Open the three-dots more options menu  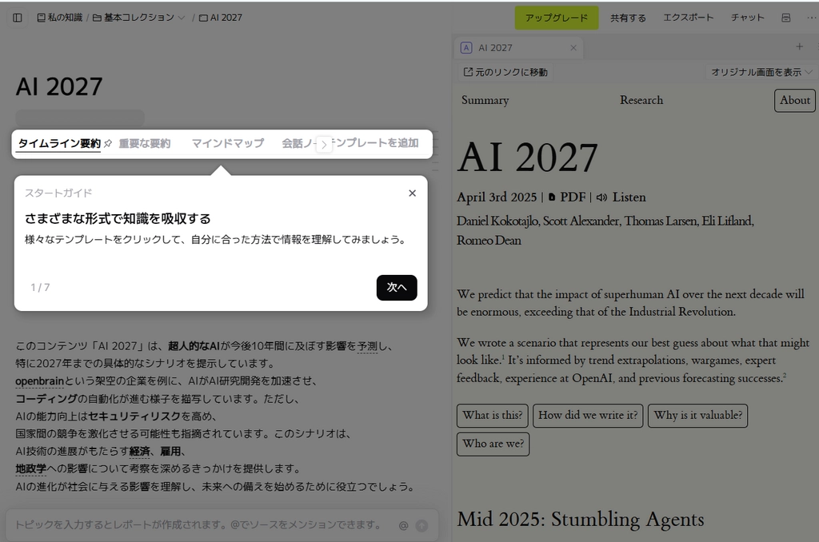(810, 18)
